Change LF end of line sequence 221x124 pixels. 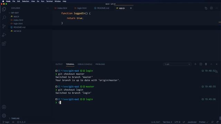point(184,122)
